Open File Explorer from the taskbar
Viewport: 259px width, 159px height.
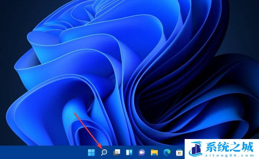click(154, 152)
